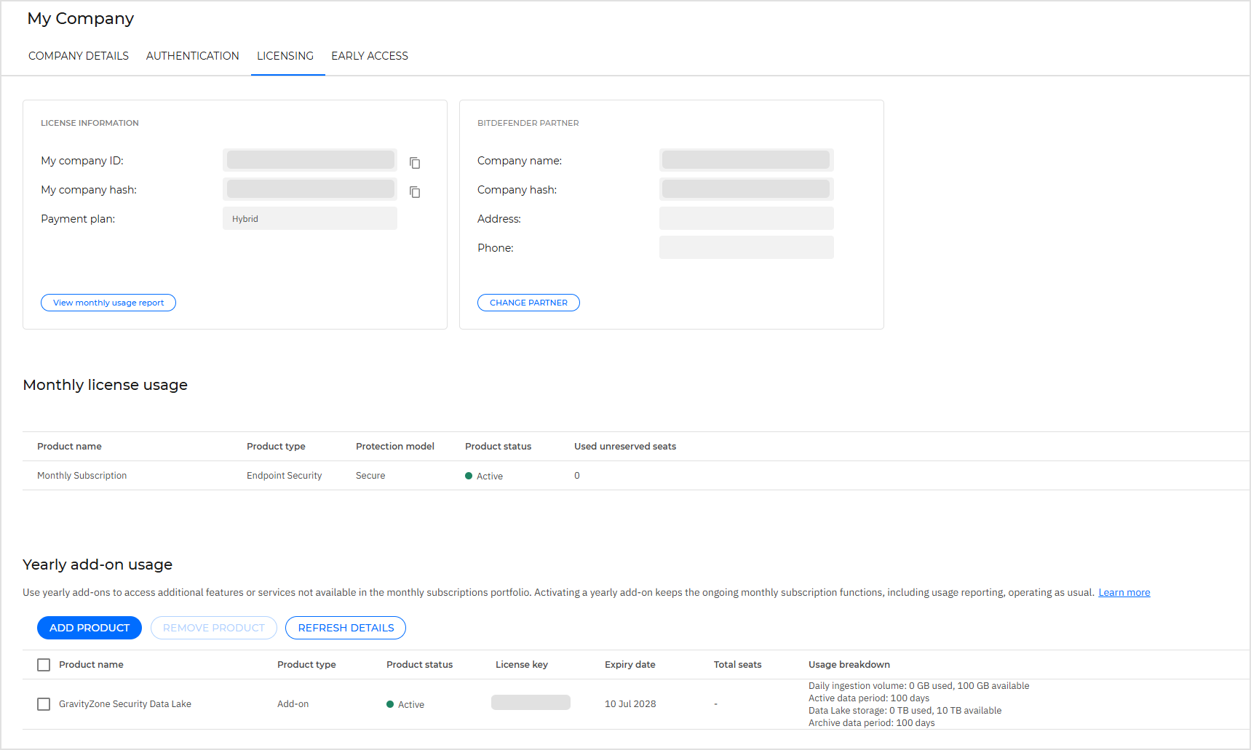This screenshot has width=1251, height=750.
Task: Click the masked license key field
Action: coord(531,701)
